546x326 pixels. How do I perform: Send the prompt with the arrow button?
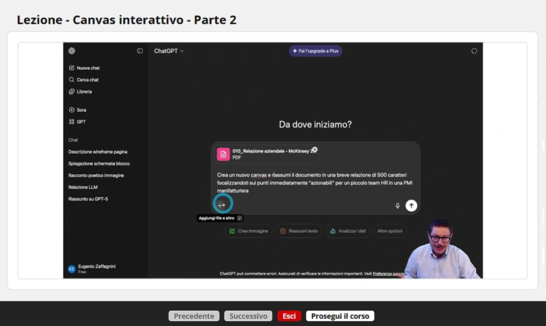pos(411,205)
